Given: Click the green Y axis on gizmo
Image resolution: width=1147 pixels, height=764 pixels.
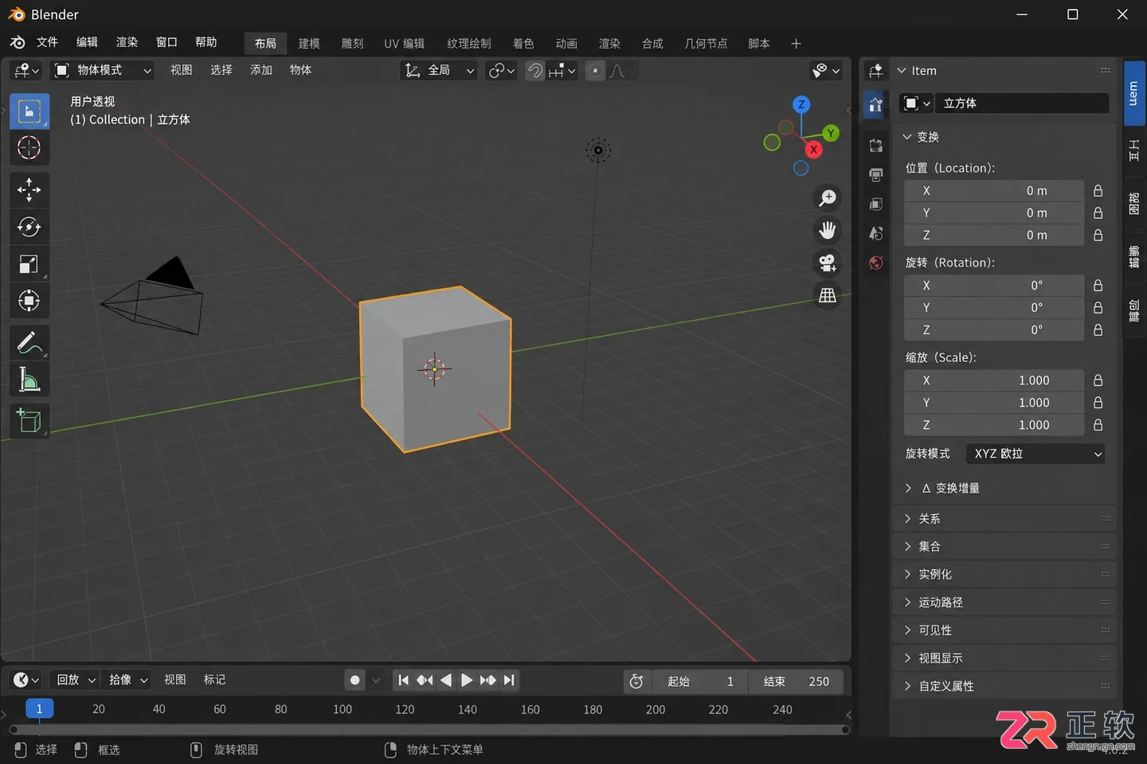Looking at the screenshot, I should [x=831, y=133].
